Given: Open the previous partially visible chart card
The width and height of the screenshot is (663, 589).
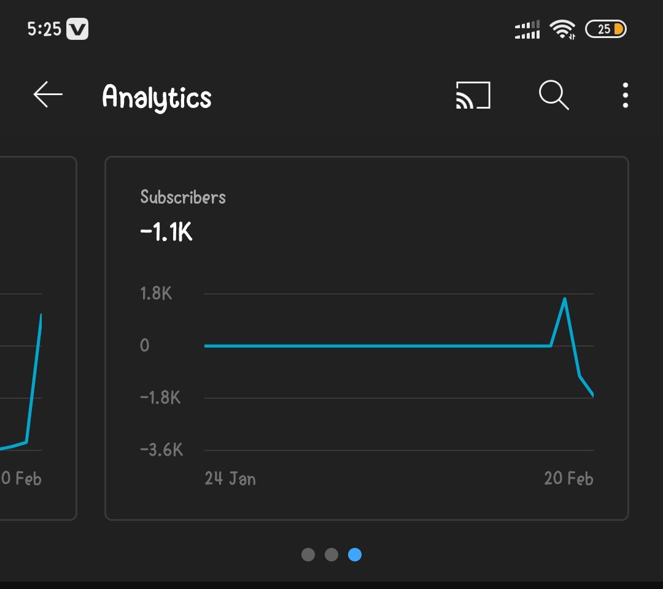Looking at the screenshot, I should [38, 338].
